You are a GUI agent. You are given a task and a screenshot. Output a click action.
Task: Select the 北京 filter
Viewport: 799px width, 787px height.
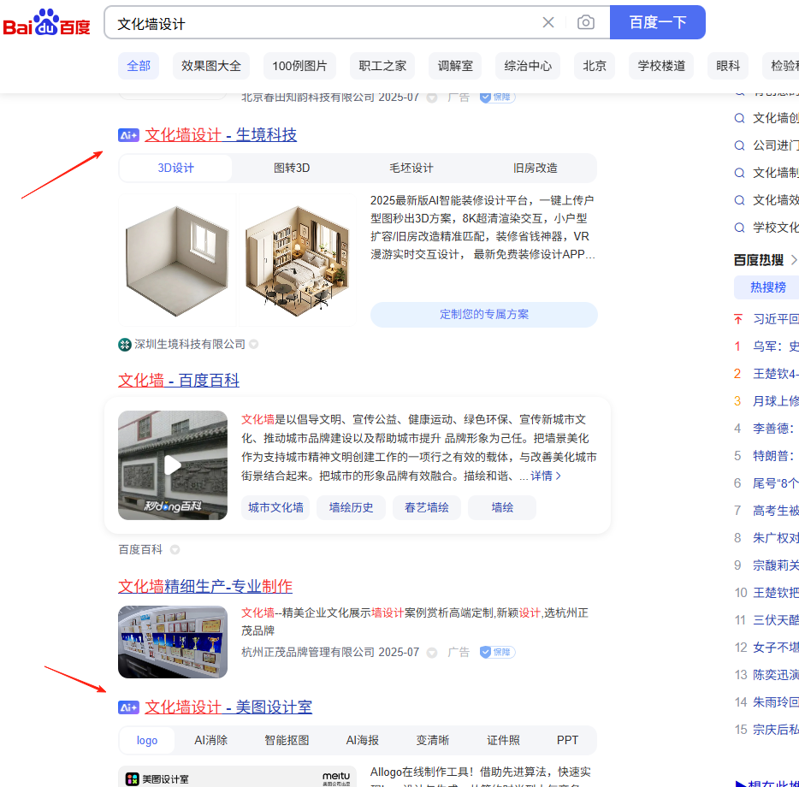pyautogui.click(x=595, y=66)
